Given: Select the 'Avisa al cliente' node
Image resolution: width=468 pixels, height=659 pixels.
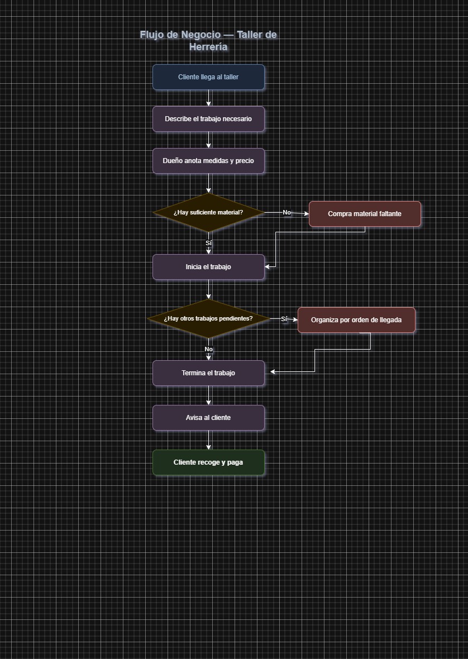Looking at the screenshot, I should click(x=208, y=418).
